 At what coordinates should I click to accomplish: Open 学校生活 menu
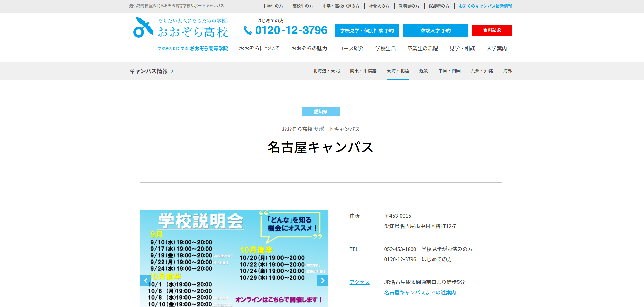385,48
